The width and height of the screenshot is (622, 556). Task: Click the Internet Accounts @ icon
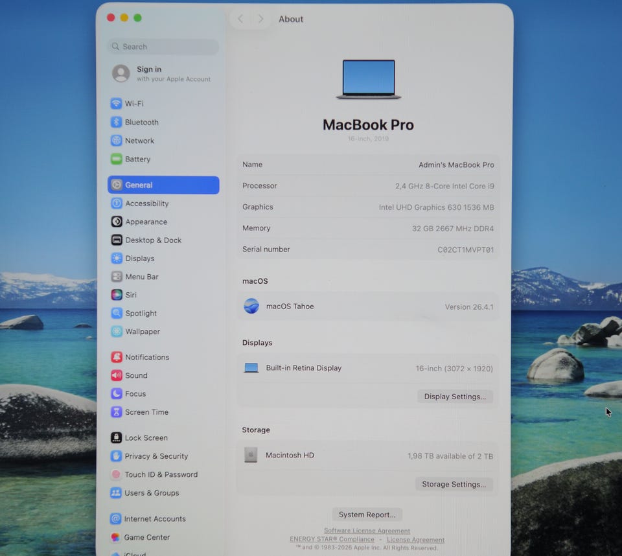pyautogui.click(x=115, y=518)
